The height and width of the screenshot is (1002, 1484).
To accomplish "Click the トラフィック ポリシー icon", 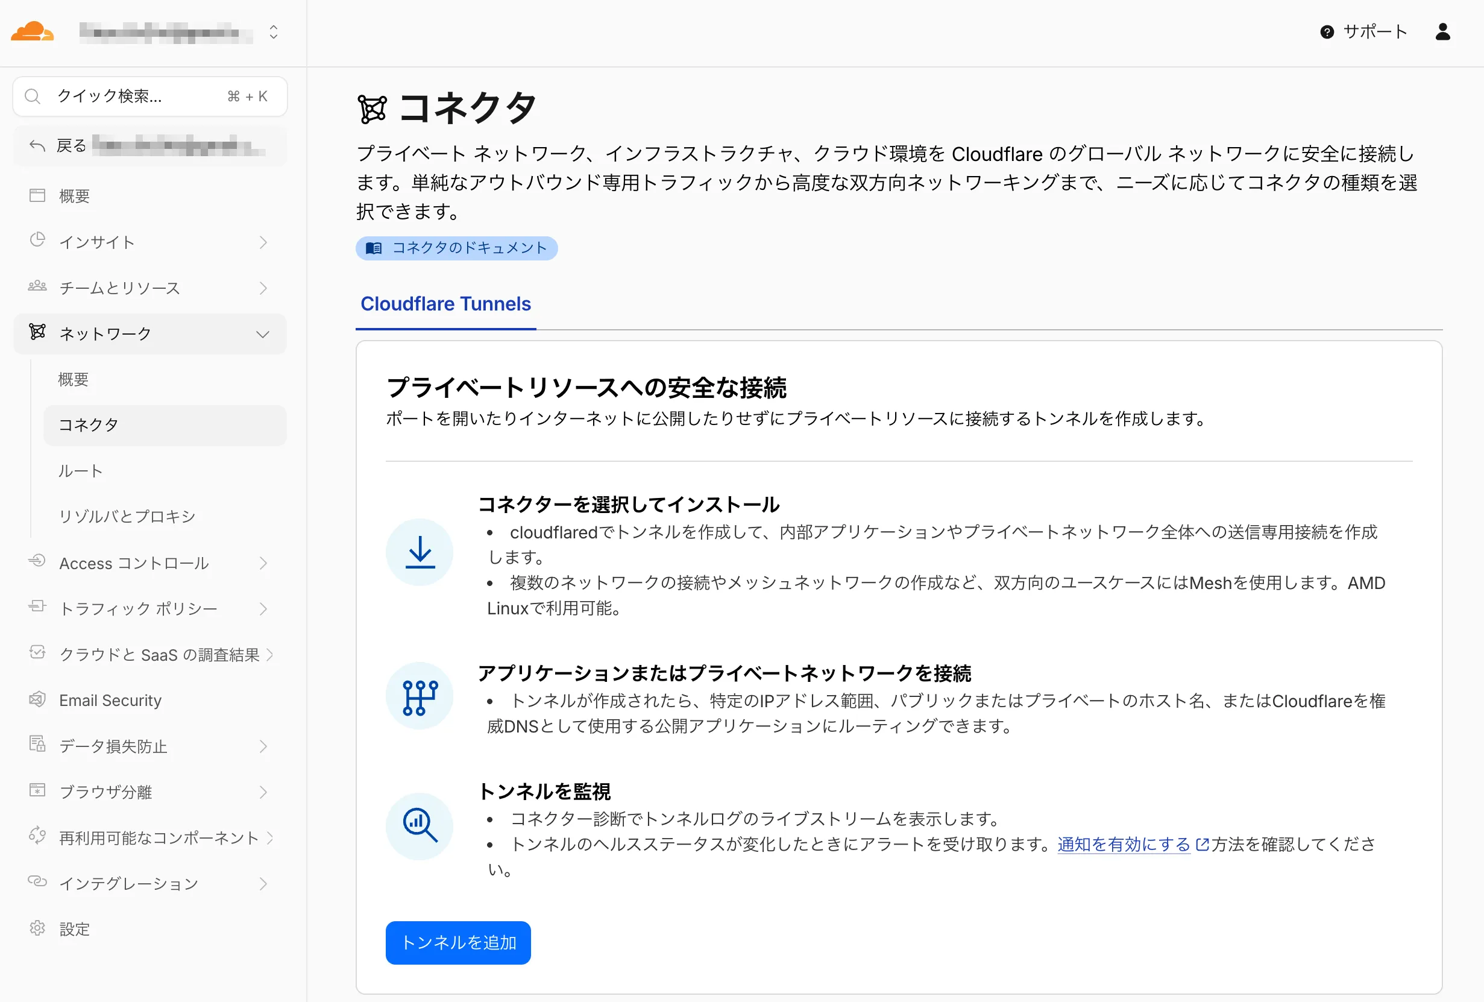I will 38,607.
